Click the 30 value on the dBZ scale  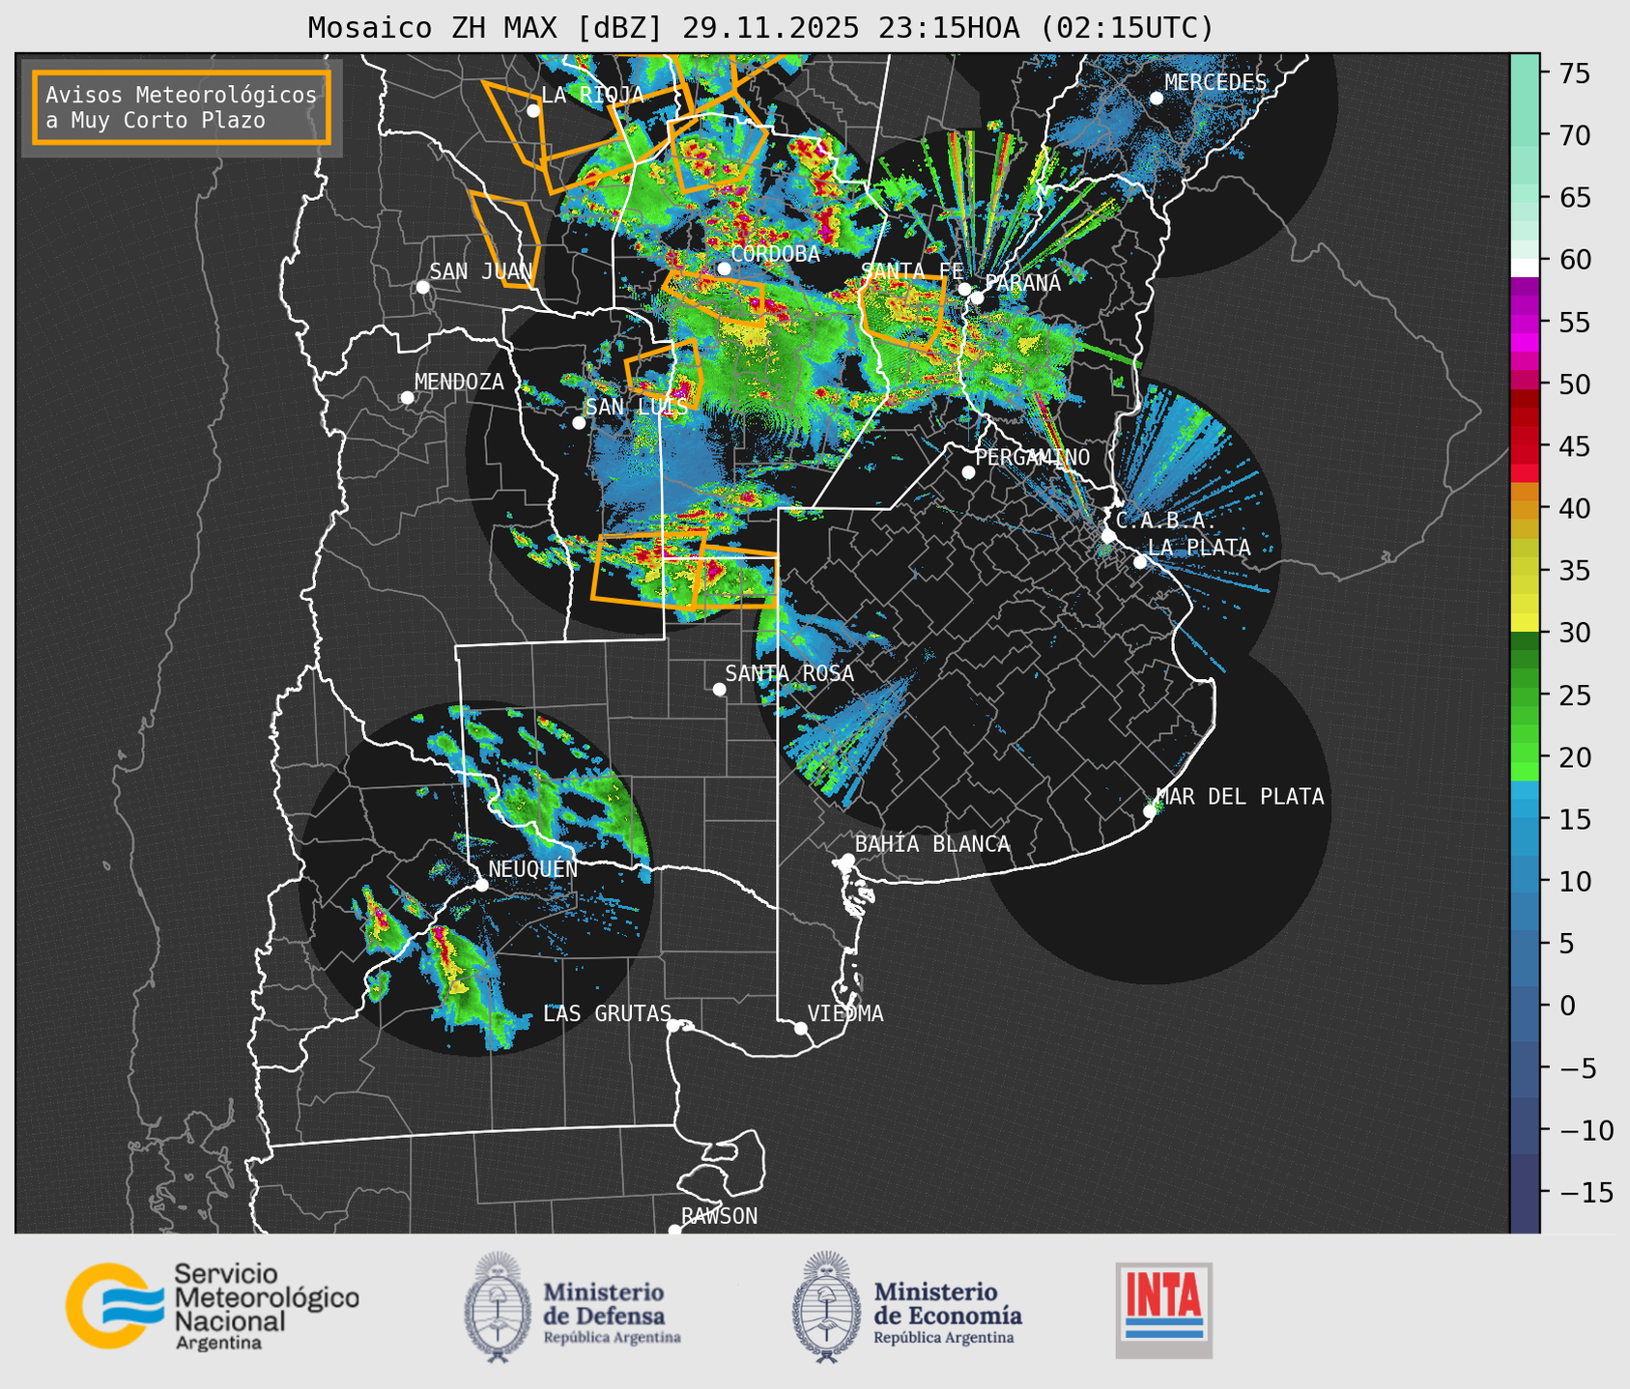click(1574, 633)
